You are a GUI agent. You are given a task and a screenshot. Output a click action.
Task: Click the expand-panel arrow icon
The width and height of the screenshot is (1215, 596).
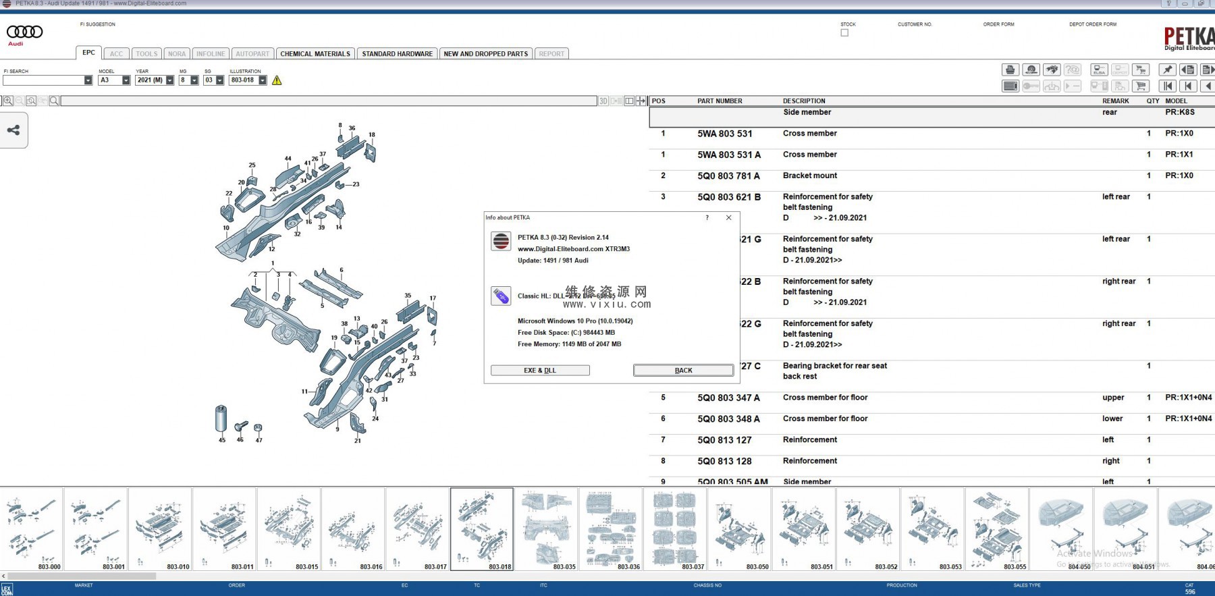click(x=641, y=101)
